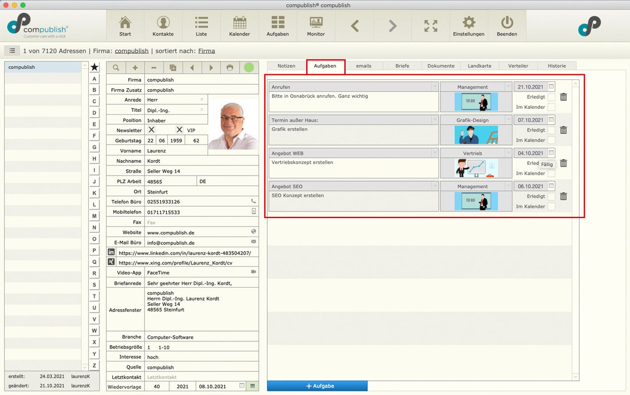Open the Angebot WEB type dropdown
The image size is (630, 395).
click(435, 153)
